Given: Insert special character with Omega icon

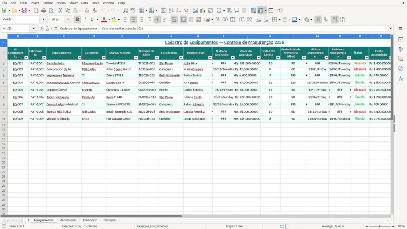Looking at the screenshot, I should pos(219,10).
